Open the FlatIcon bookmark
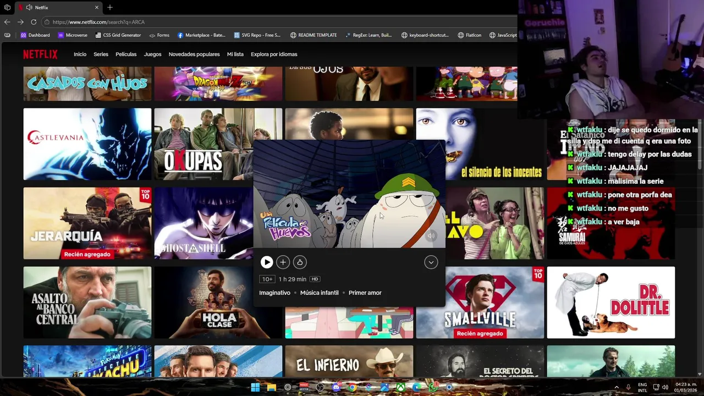The width and height of the screenshot is (704, 396). tap(469, 35)
